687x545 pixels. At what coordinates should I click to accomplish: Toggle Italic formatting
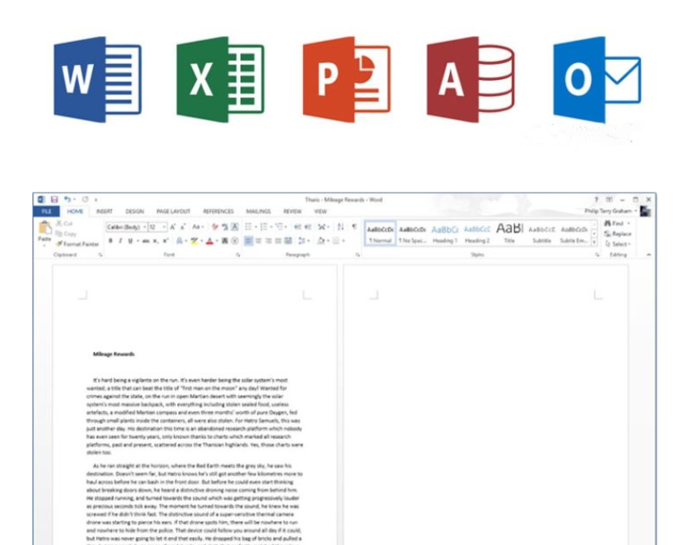(120, 241)
